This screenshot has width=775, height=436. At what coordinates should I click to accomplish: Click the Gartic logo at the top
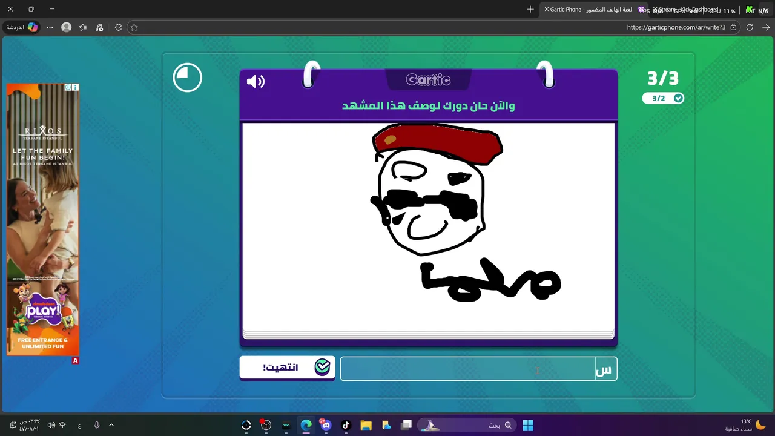[x=429, y=80]
